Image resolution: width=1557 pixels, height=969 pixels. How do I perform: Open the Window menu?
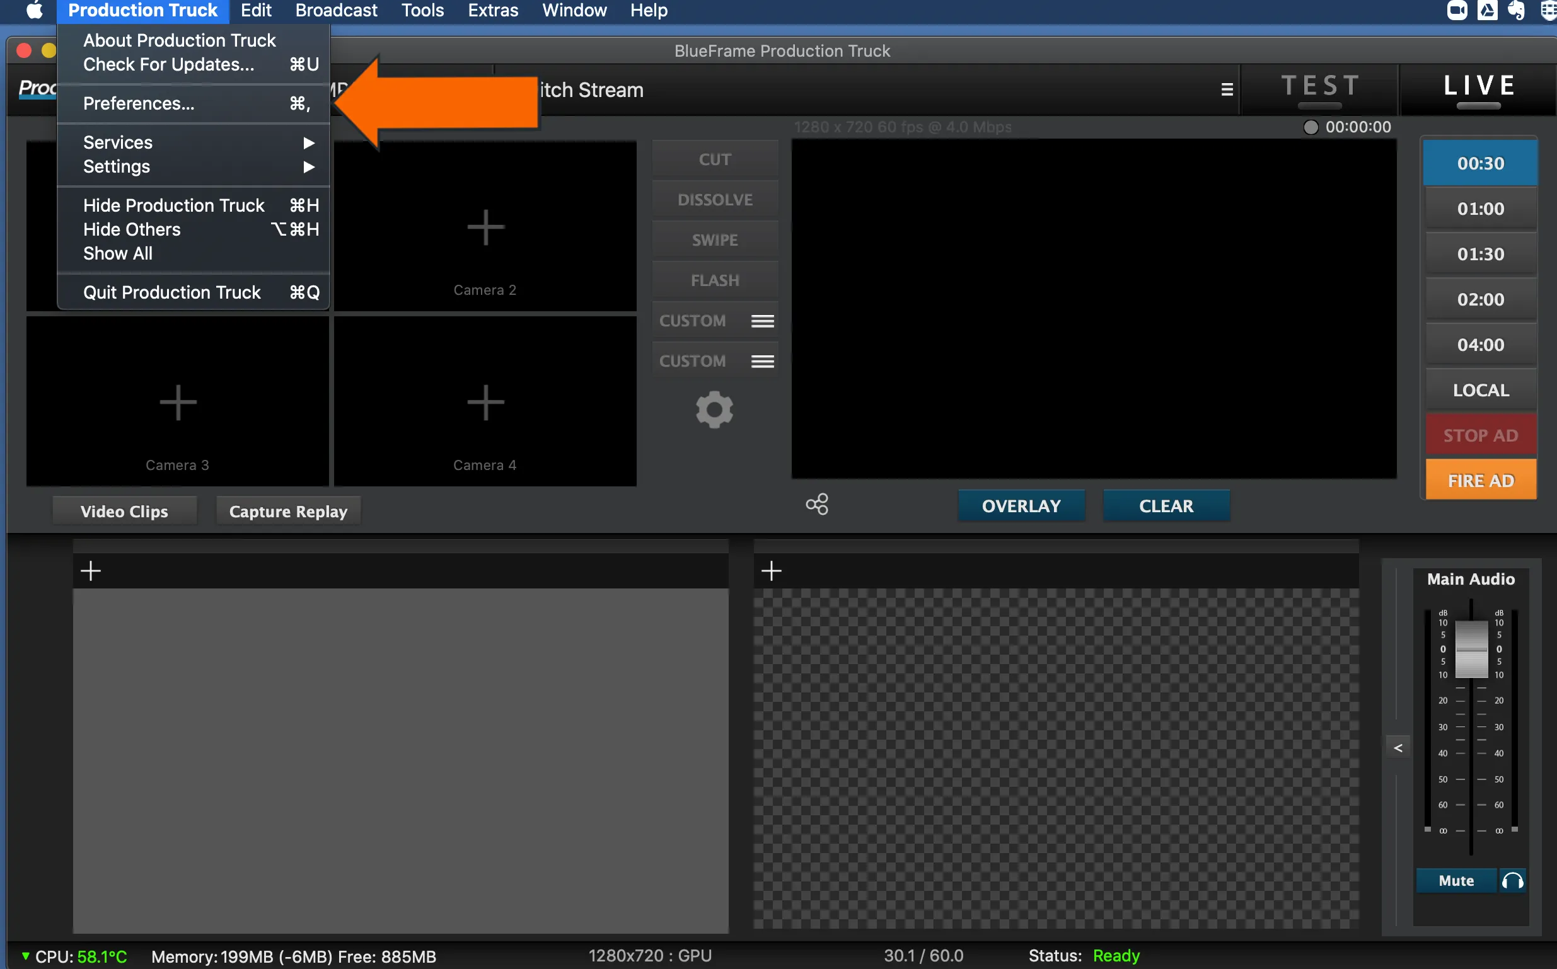(x=574, y=10)
